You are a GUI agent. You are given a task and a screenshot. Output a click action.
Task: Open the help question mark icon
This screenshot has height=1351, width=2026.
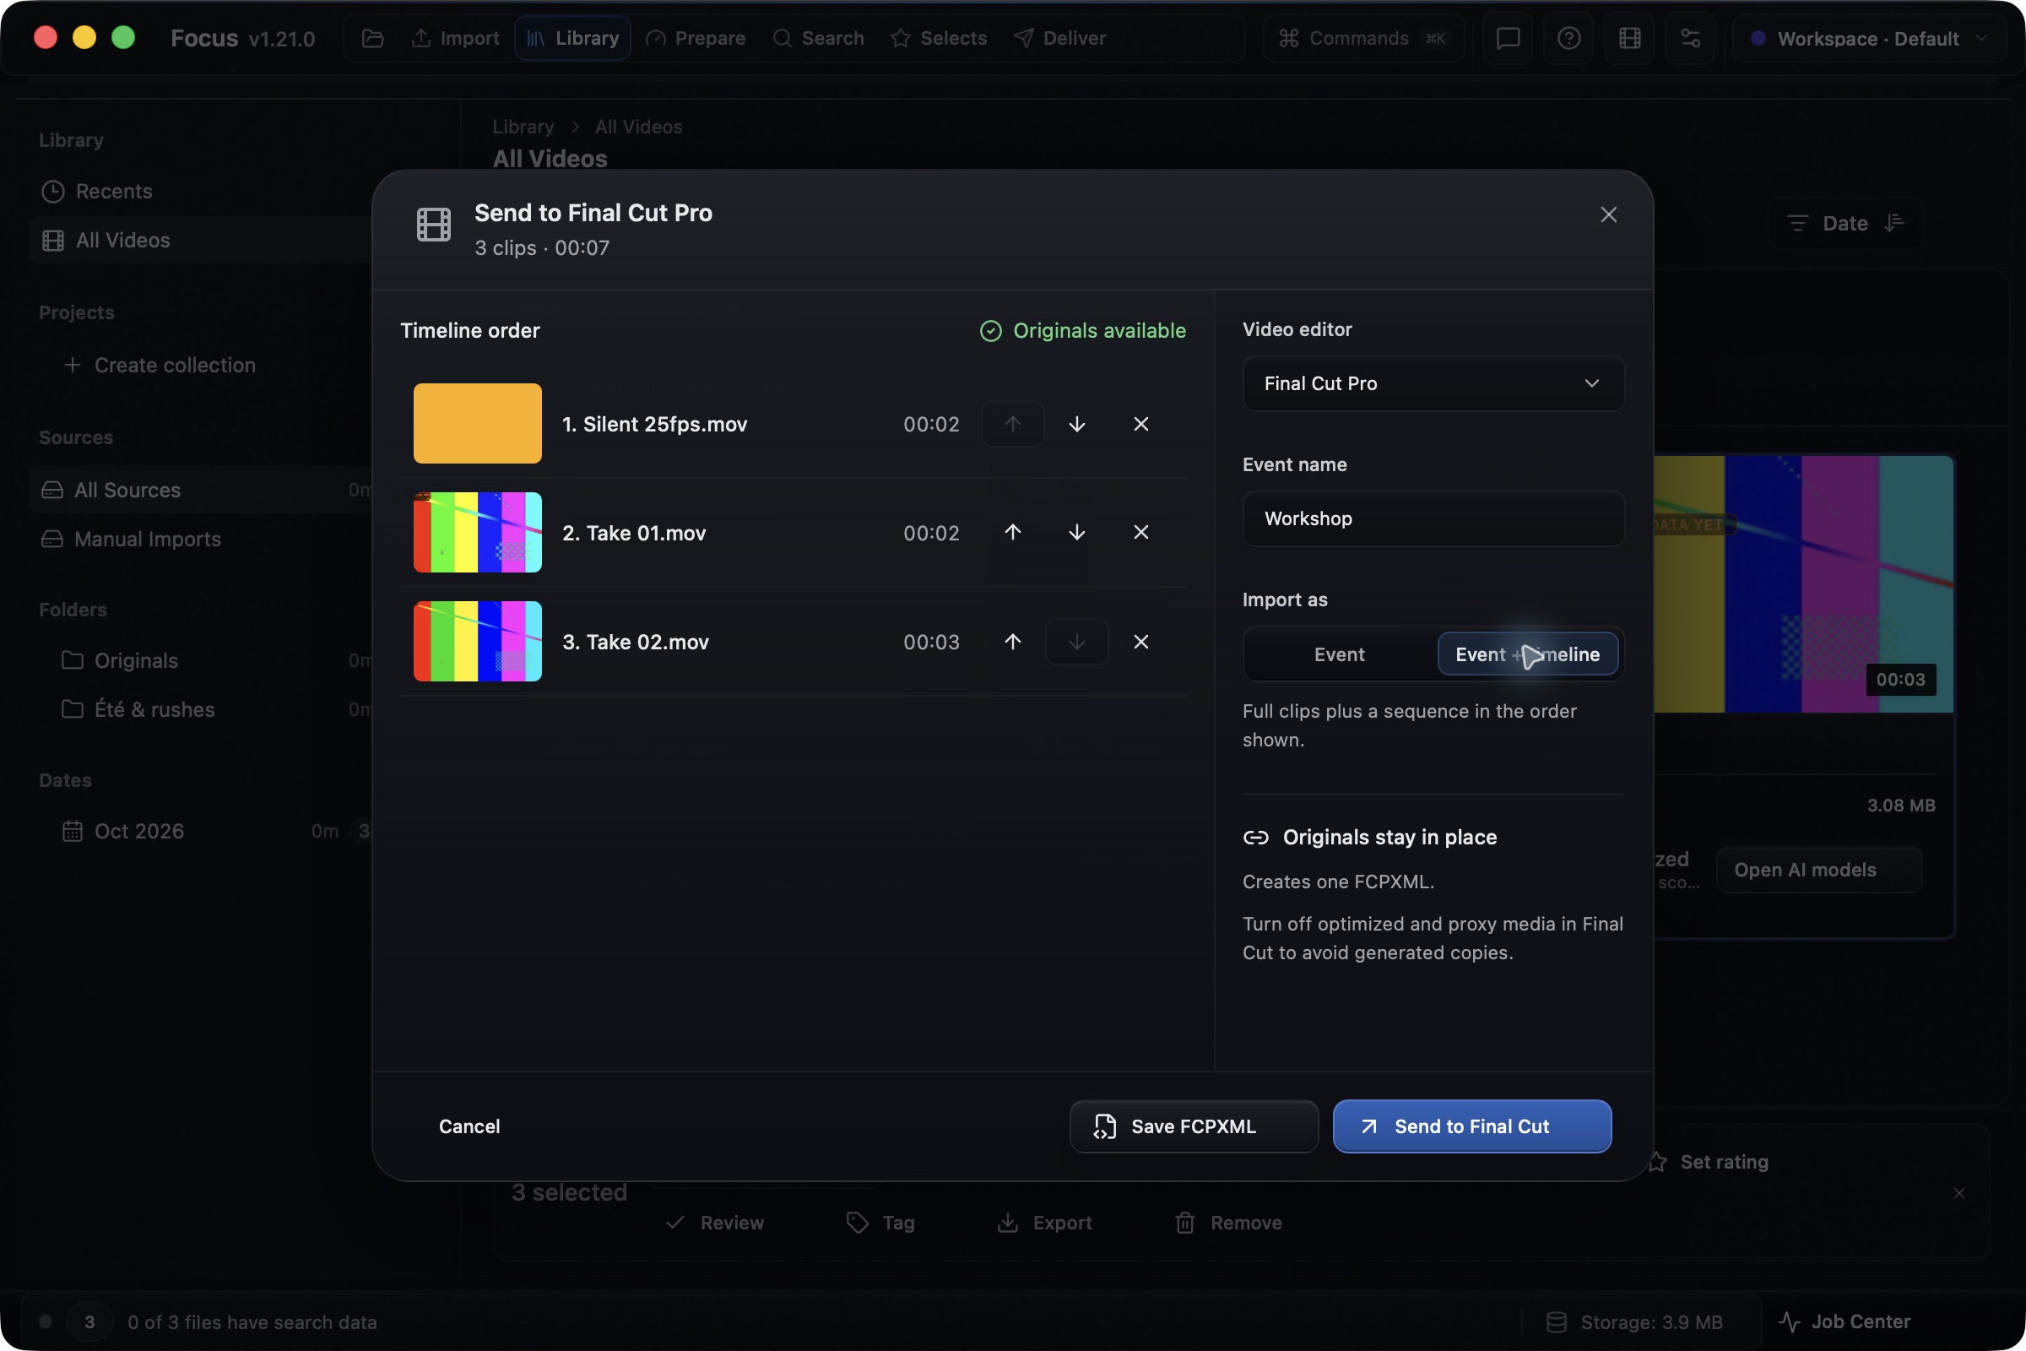pos(1568,39)
